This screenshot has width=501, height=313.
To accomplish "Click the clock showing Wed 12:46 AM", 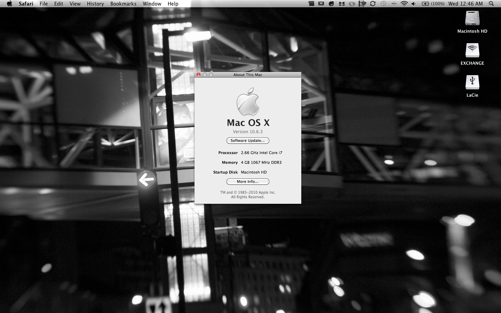I will (466, 3).
